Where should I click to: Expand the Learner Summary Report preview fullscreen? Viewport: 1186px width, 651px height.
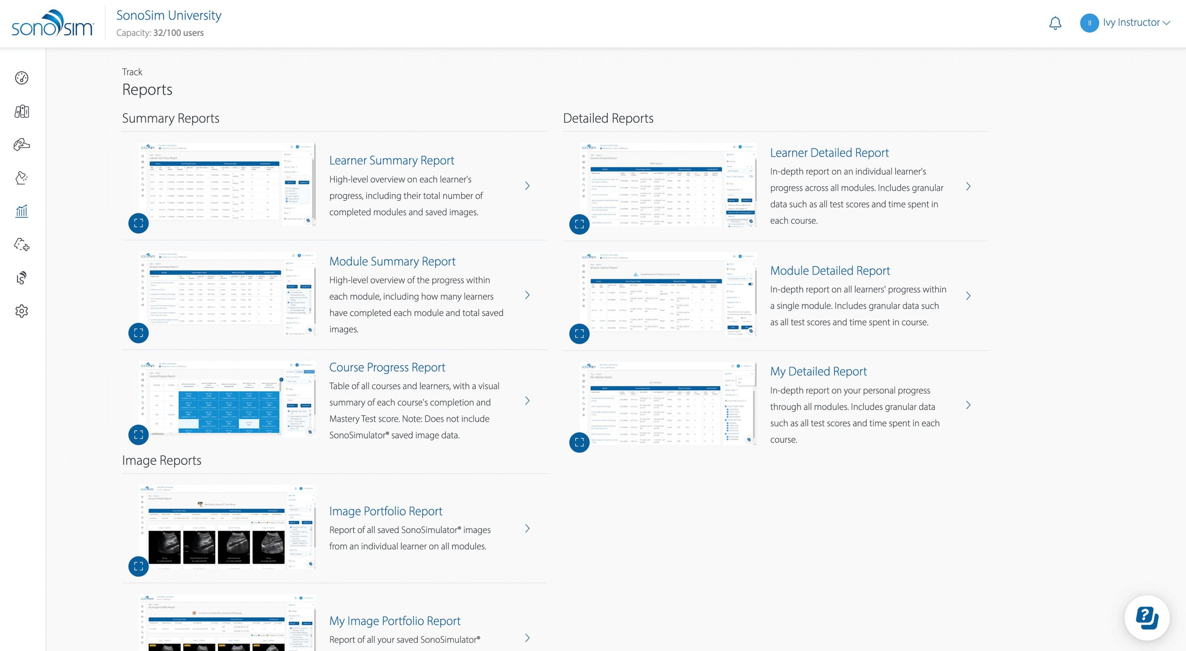[x=138, y=223]
